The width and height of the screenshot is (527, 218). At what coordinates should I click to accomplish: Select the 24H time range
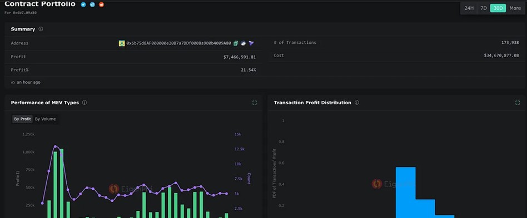469,8
